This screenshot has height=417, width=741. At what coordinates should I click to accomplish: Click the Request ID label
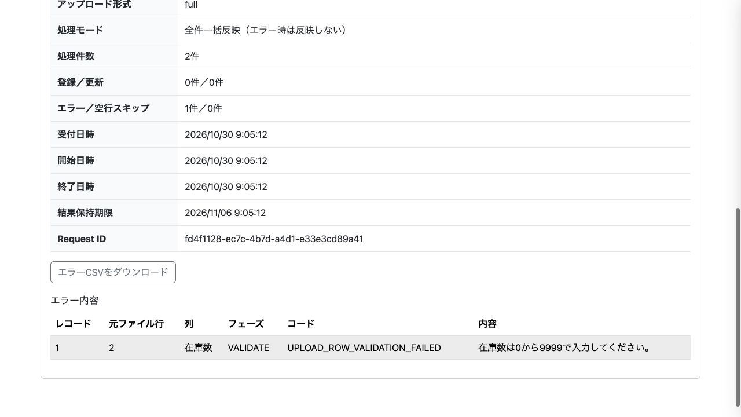point(82,239)
